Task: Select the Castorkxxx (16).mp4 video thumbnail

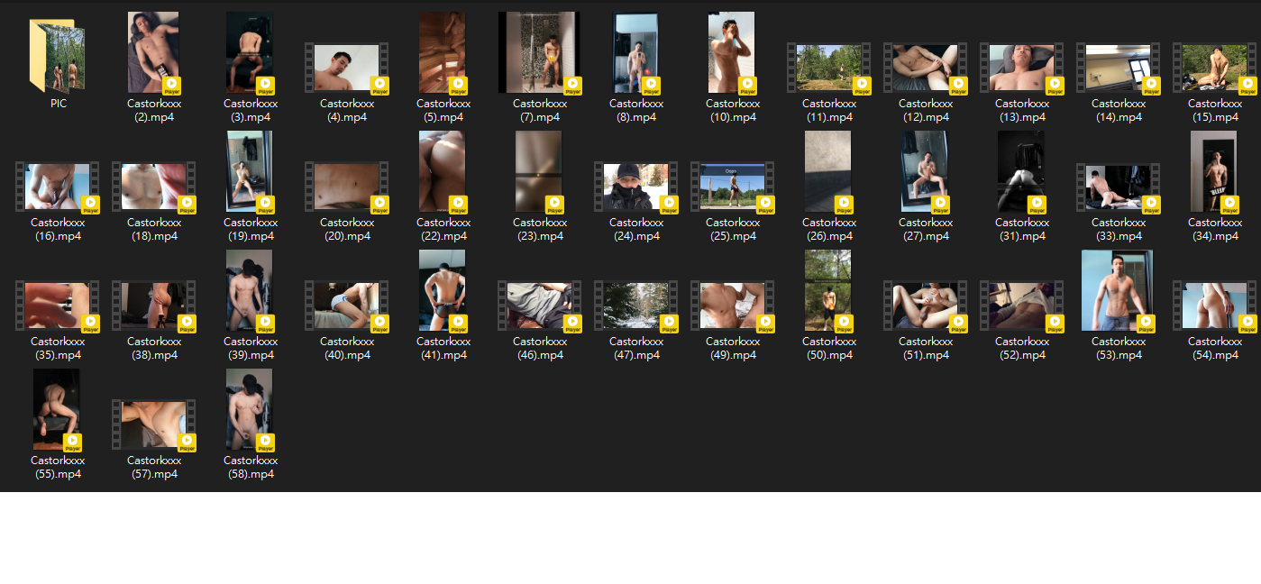Action: tap(58, 187)
